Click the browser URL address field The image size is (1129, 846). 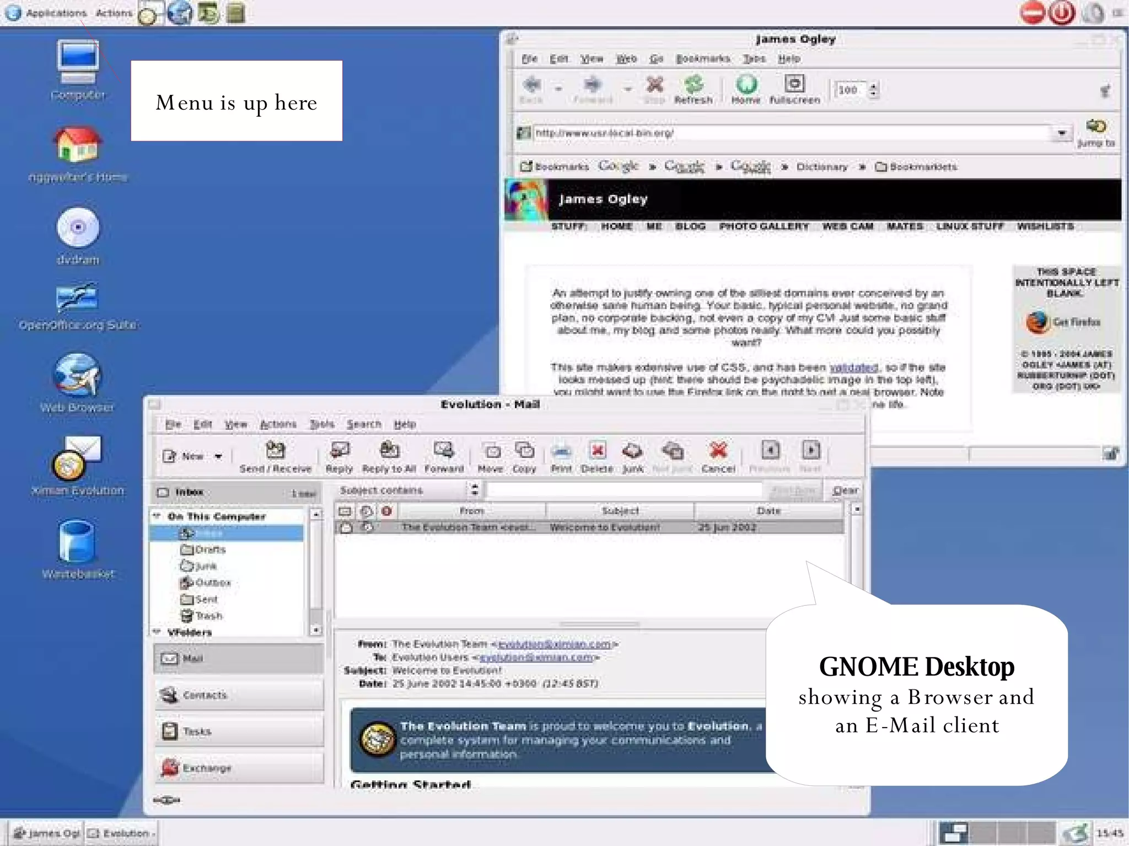(792, 133)
